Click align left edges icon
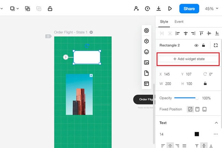The height and width of the screenshot is (148, 222). (x=178, y=33)
